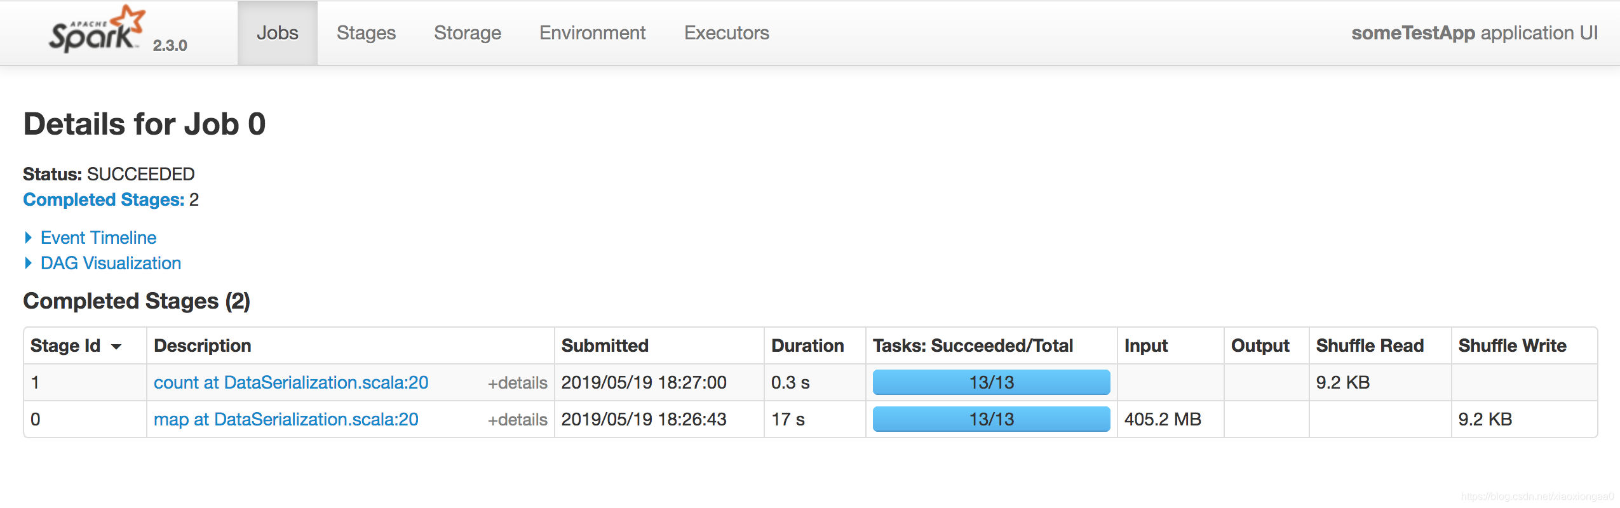Go to the Environment tab
Viewport: 1620px width, 508px height.
click(x=592, y=33)
